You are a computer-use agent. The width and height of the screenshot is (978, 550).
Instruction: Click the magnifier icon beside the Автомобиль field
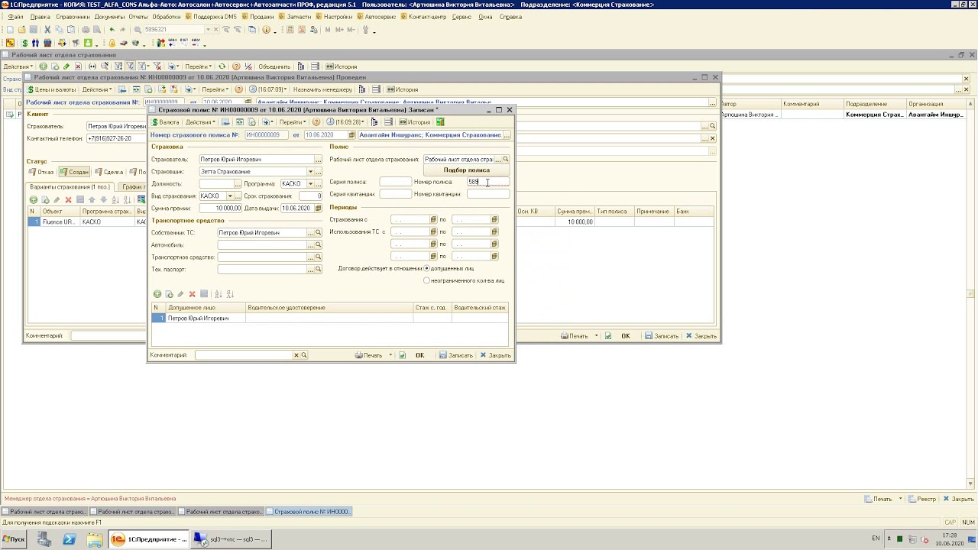(x=319, y=244)
